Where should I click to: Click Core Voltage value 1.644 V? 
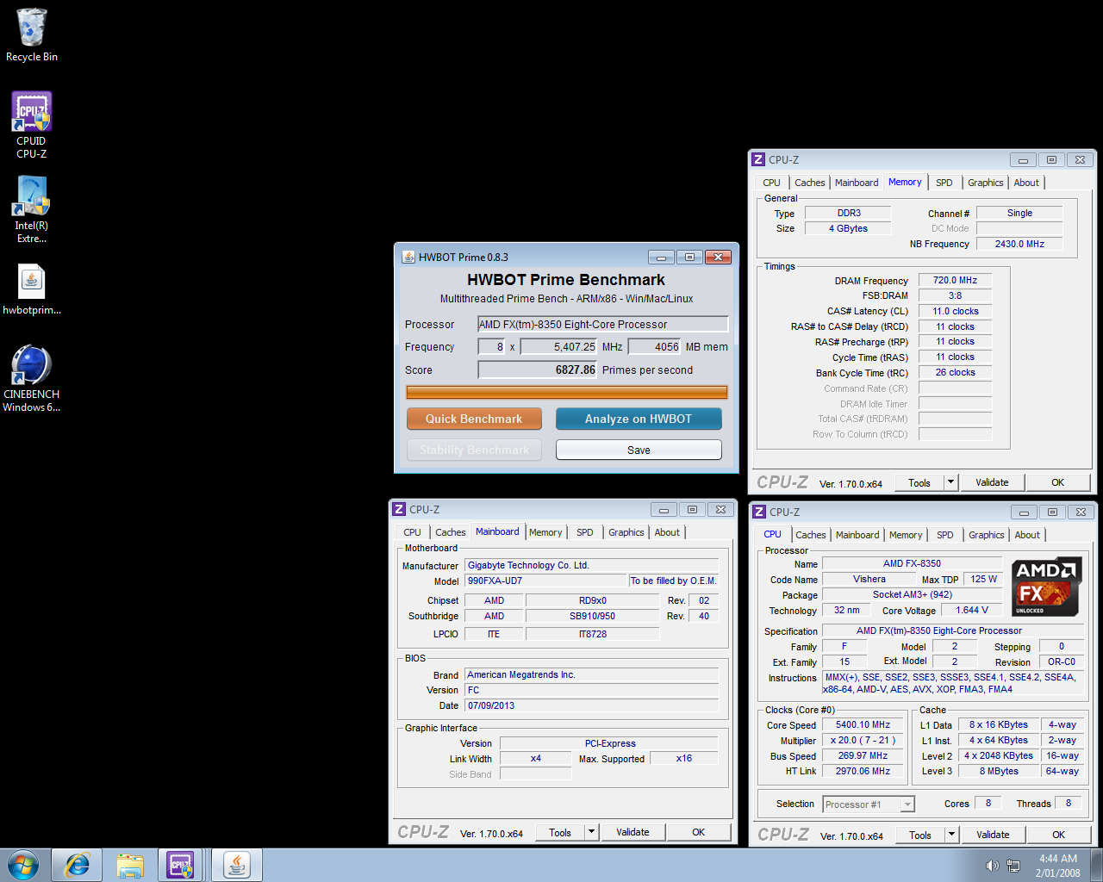pos(972,610)
